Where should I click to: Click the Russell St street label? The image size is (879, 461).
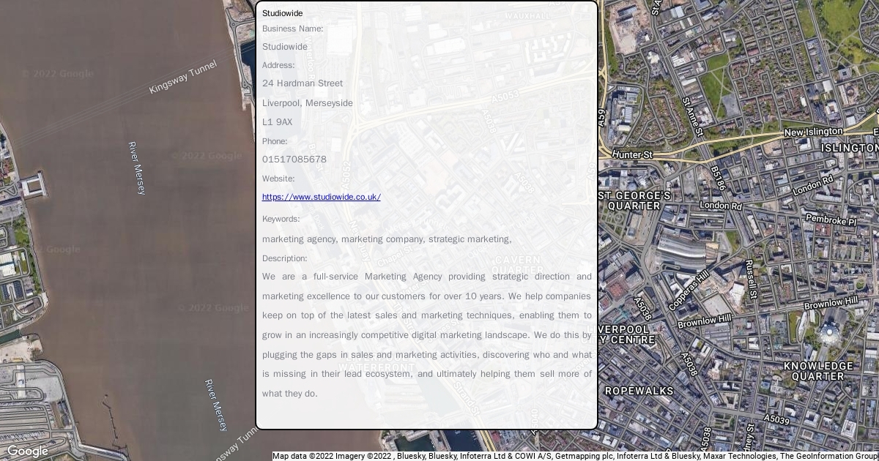[749, 278]
